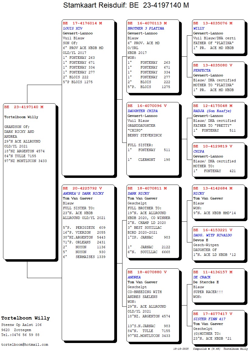The image size is (248, 357).
Task: Select ANDREA'S DARK RICKY pigeon name
Action: (83, 193)
